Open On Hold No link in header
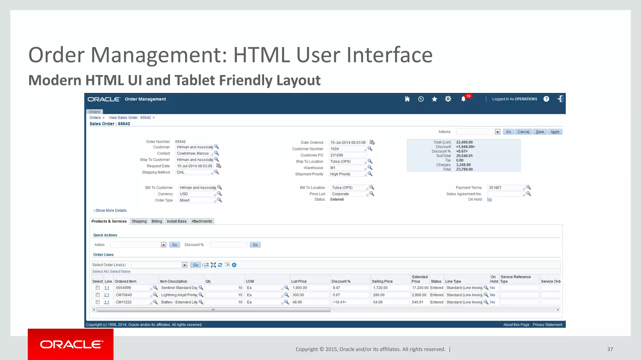 pos(490,199)
